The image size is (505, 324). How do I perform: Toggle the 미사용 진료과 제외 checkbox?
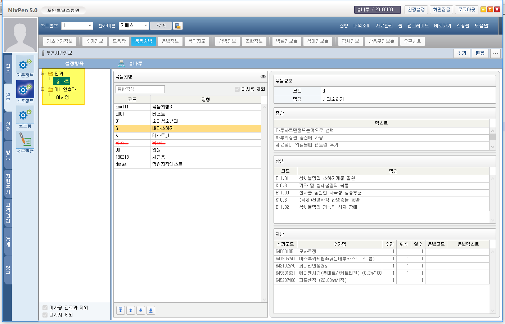click(45, 308)
